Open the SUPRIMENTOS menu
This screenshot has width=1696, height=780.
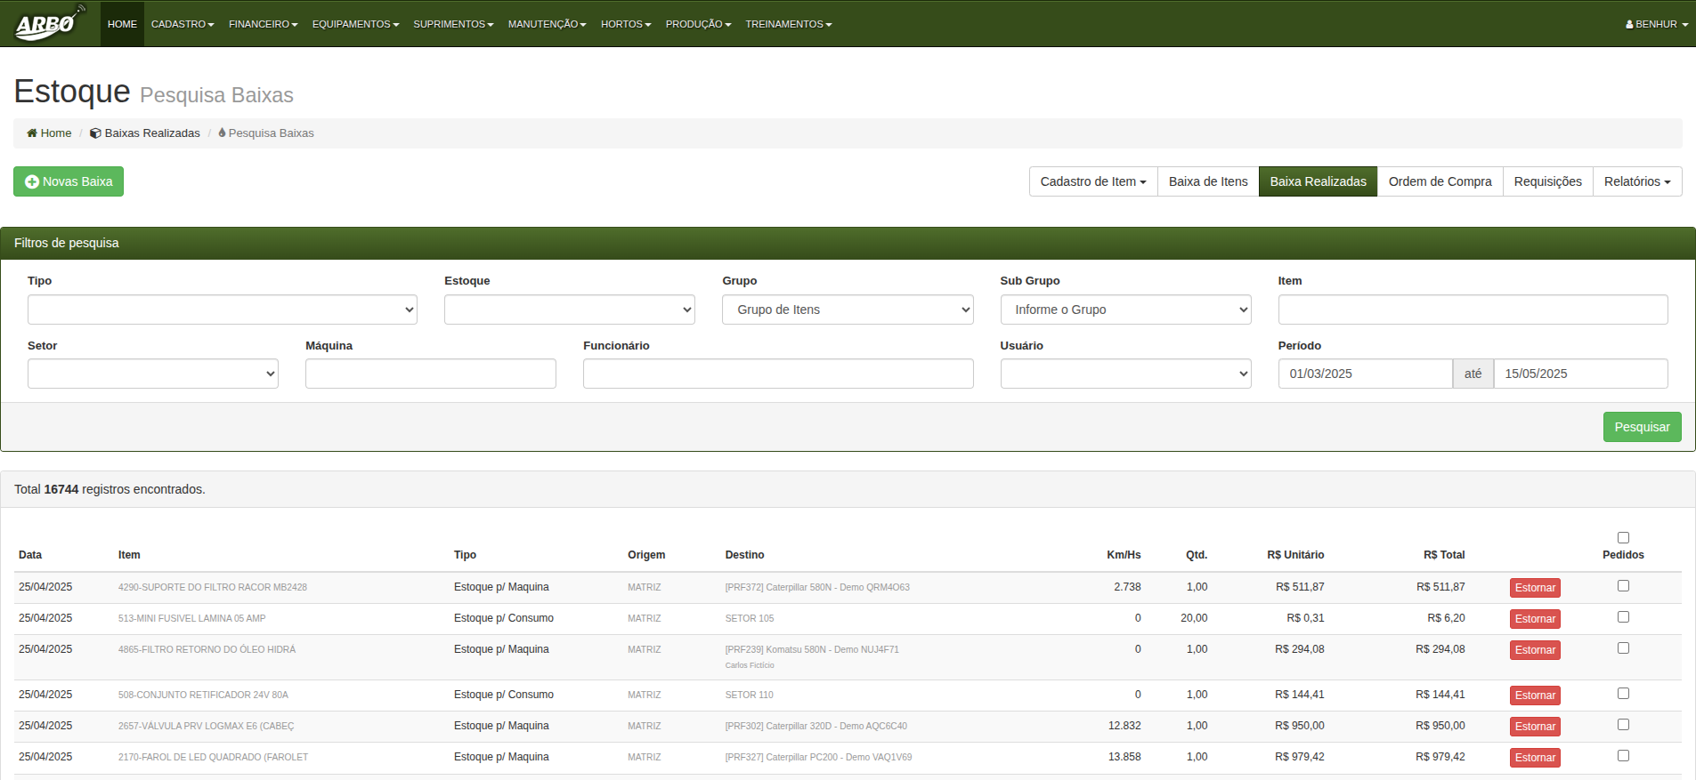coord(452,24)
